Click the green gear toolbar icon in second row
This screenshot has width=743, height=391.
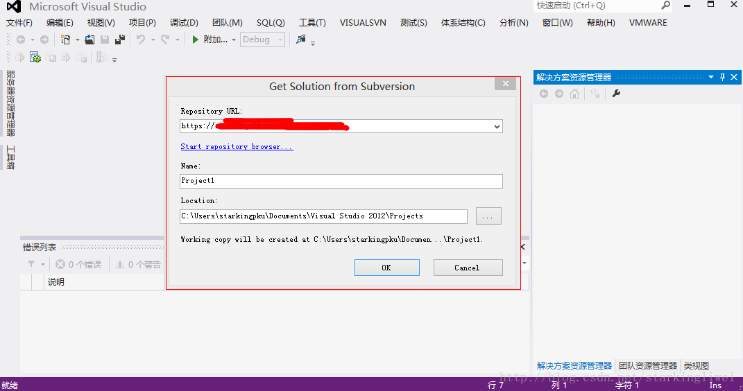(35, 58)
